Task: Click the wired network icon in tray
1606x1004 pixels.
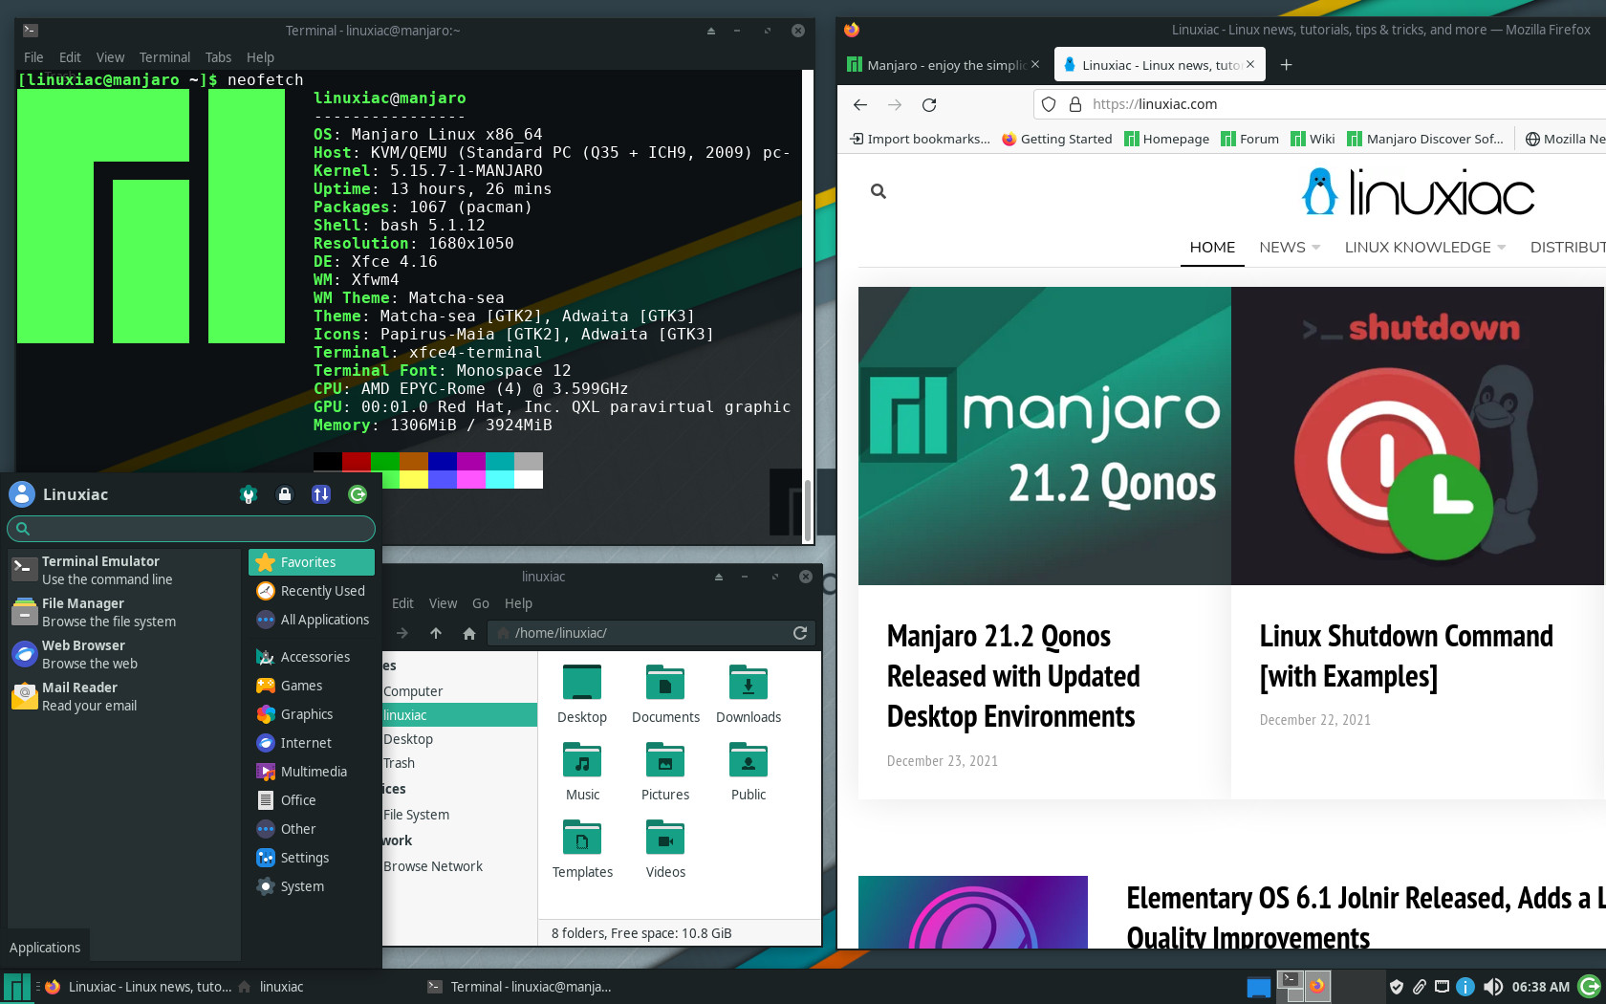Action: click(x=1443, y=987)
